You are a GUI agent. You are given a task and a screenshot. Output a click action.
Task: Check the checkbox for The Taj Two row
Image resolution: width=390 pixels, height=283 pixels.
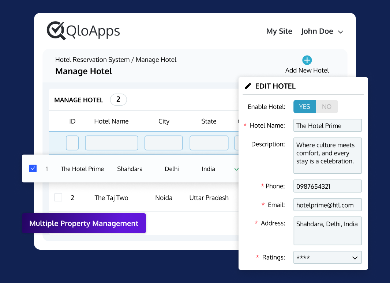[x=58, y=197]
